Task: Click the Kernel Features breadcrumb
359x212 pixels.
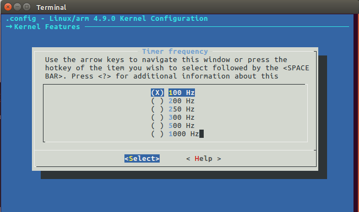Action: (x=47, y=27)
